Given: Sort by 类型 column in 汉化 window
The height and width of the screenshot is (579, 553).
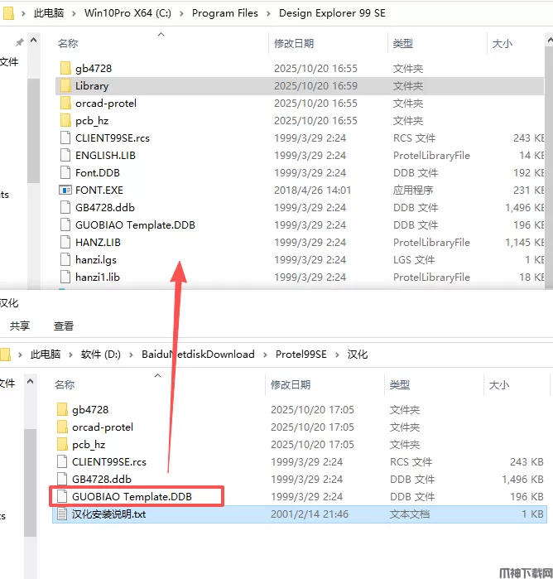Looking at the screenshot, I should (x=399, y=385).
